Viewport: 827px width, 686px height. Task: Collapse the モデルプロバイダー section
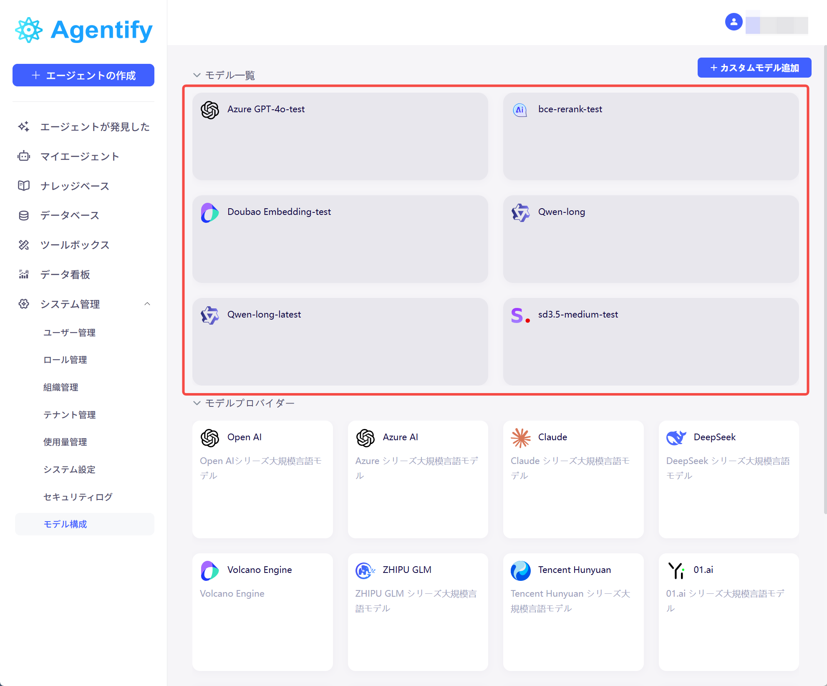coord(197,403)
